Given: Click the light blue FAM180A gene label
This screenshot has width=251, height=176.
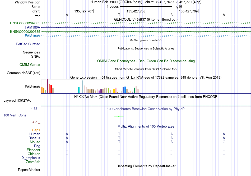Looking at the screenshot, I should (32, 36).
